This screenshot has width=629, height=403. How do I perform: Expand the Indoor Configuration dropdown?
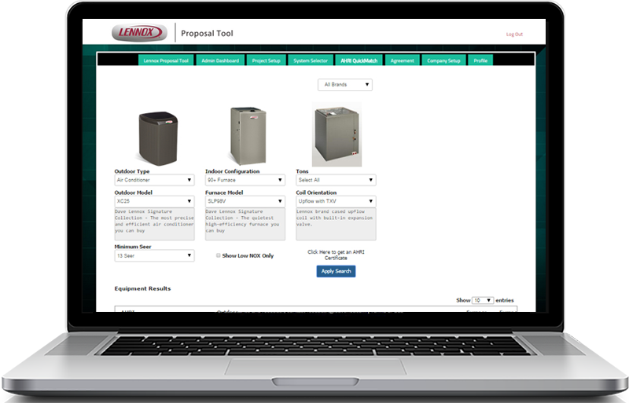click(244, 180)
